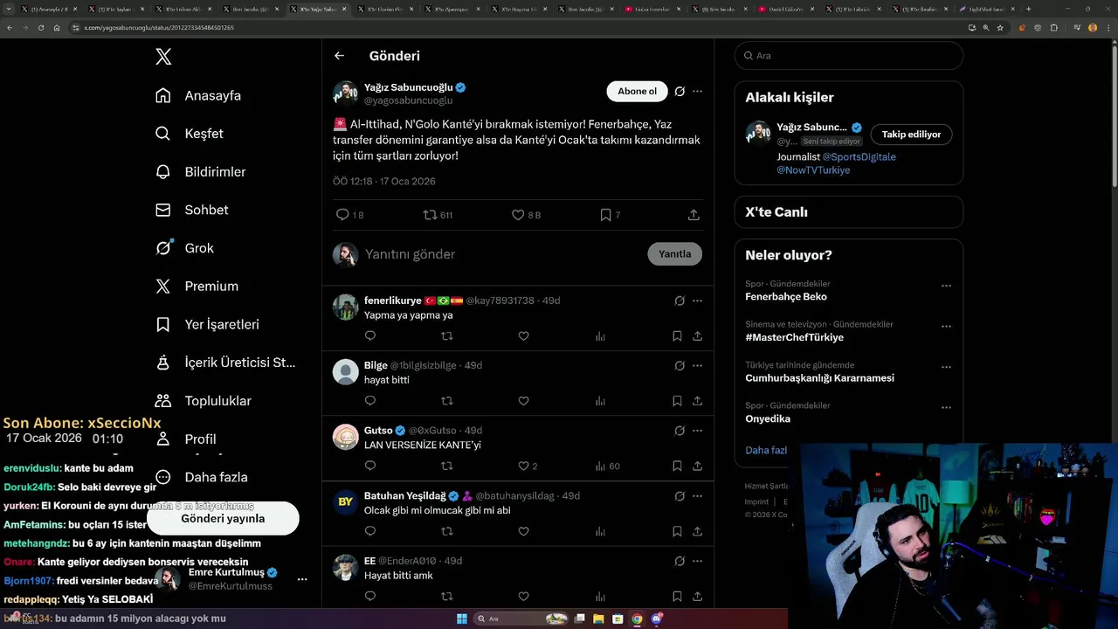Click reply icon on main post

(342, 215)
